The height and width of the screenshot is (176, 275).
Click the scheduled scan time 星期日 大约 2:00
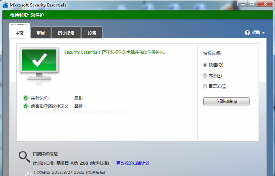click(x=72, y=163)
